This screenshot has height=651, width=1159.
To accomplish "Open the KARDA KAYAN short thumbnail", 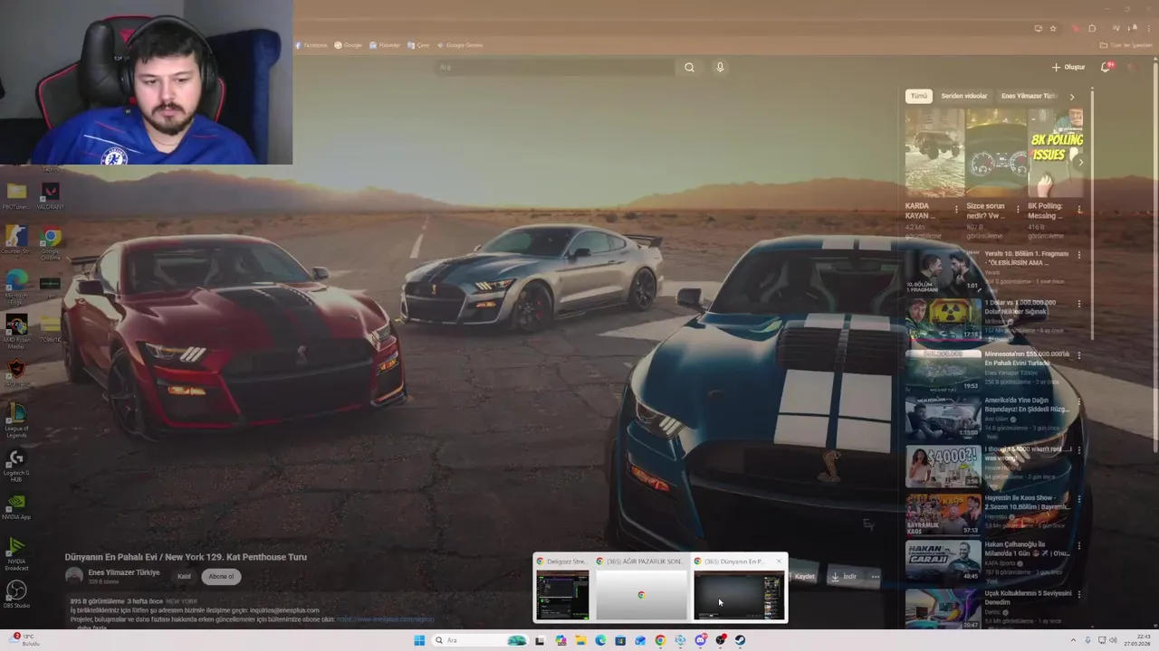I will coord(934,153).
